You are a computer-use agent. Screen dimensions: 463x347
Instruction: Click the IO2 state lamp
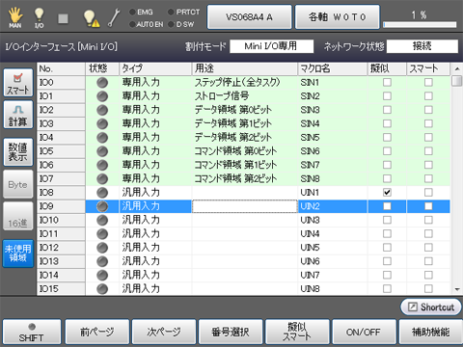click(x=102, y=110)
